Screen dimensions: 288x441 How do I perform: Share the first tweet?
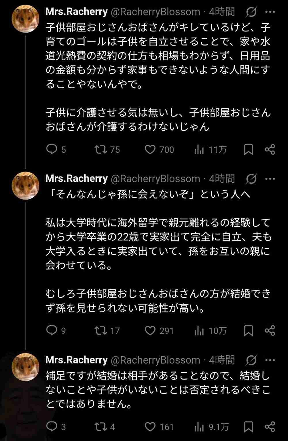click(x=270, y=149)
